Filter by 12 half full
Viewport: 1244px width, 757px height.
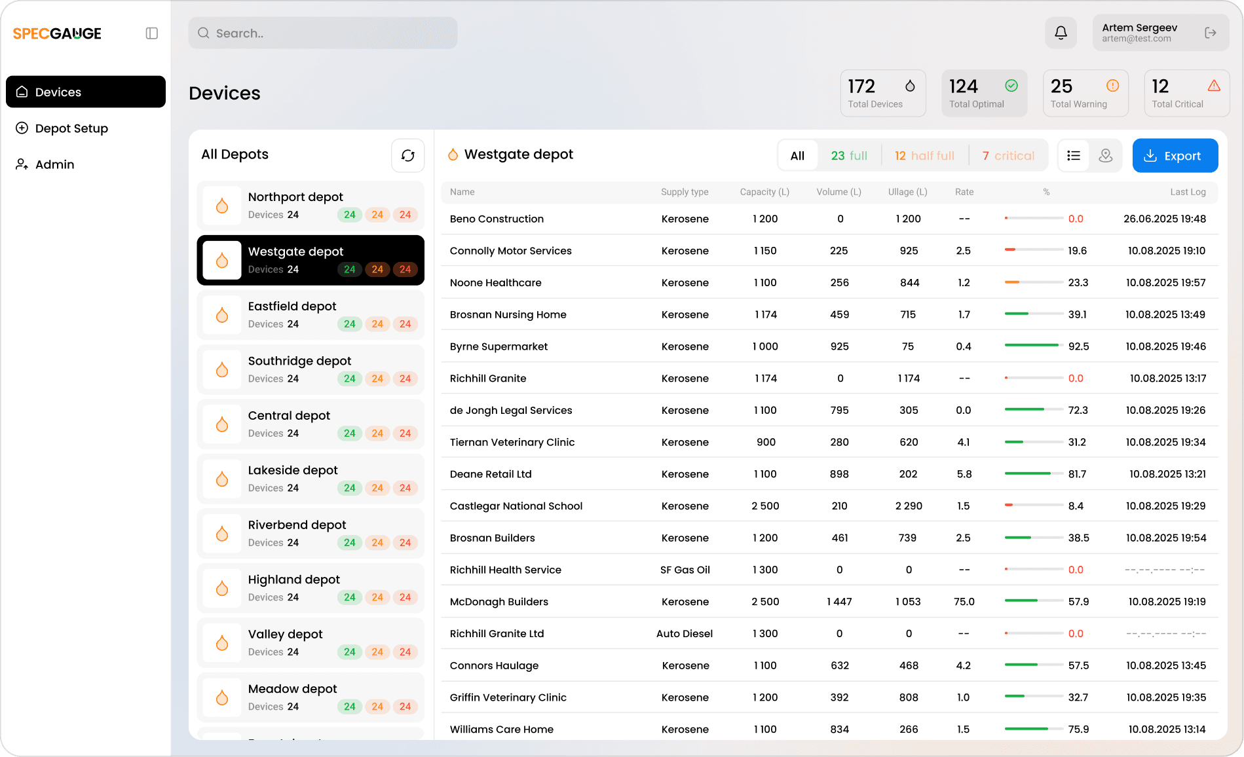924,156
